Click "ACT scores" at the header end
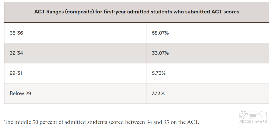This screenshot has width=272, height=129. pos(226,12)
